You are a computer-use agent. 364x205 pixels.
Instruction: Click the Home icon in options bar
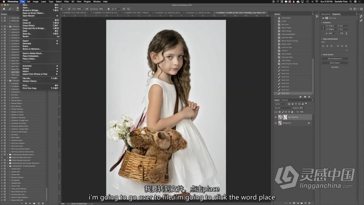(4, 9)
